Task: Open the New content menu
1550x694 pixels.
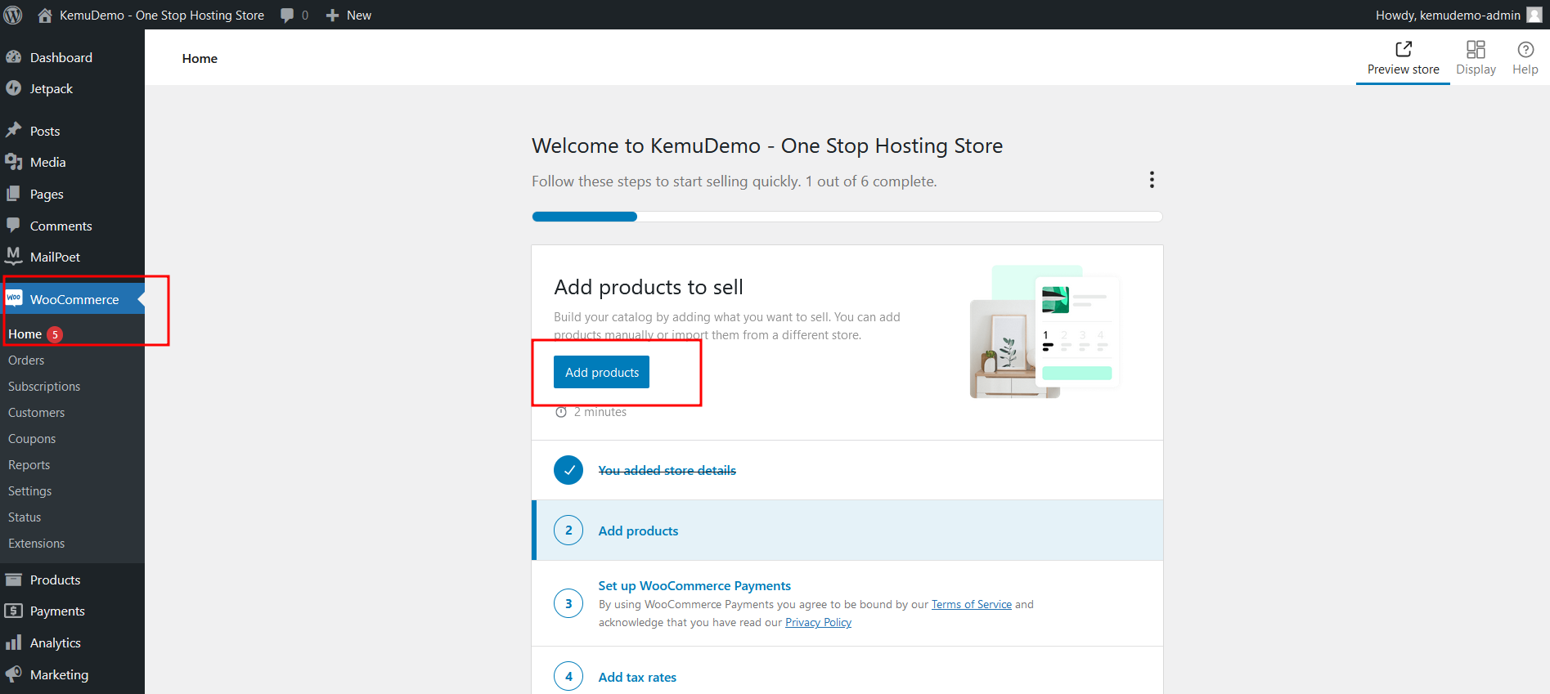Action: [x=348, y=15]
